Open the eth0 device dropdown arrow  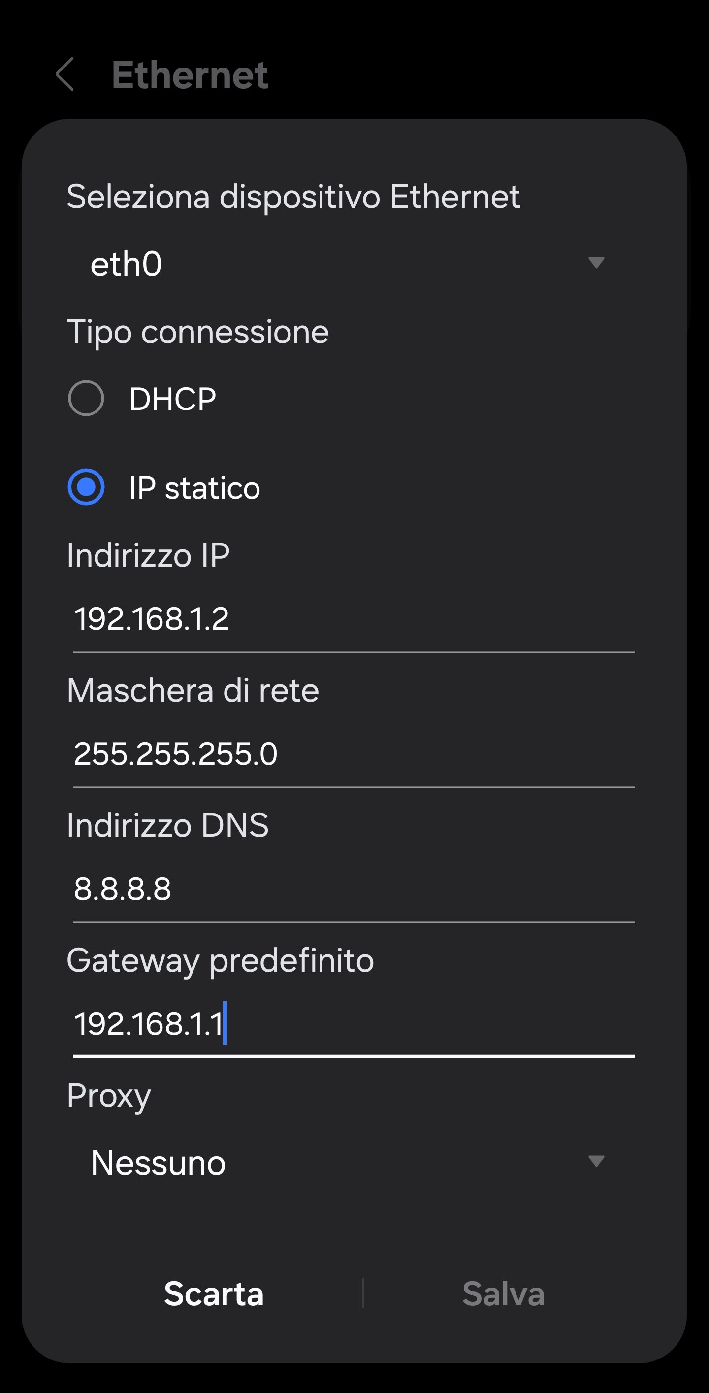pyautogui.click(x=596, y=263)
